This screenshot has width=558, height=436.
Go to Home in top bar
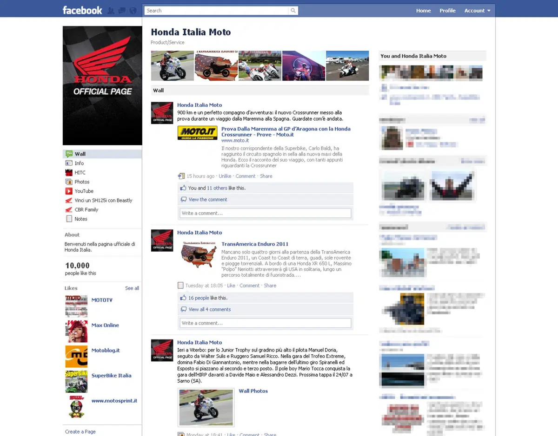coord(423,11)
